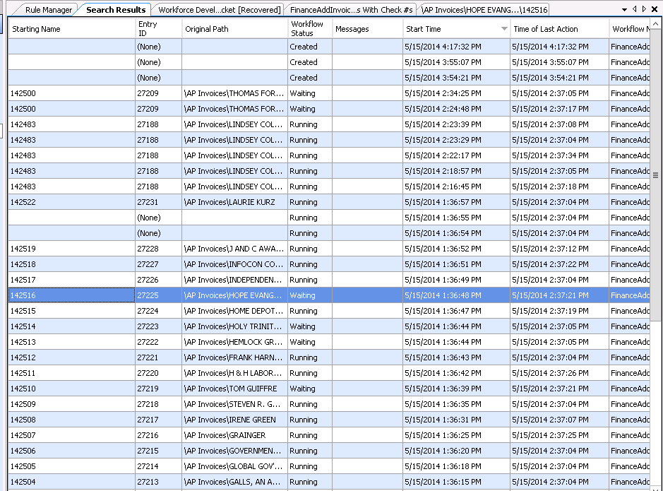Select the 142510 TOM GUIFFRE row
Image resolution: width=663 pixels, height=491 pixels.
pos(233,389)
